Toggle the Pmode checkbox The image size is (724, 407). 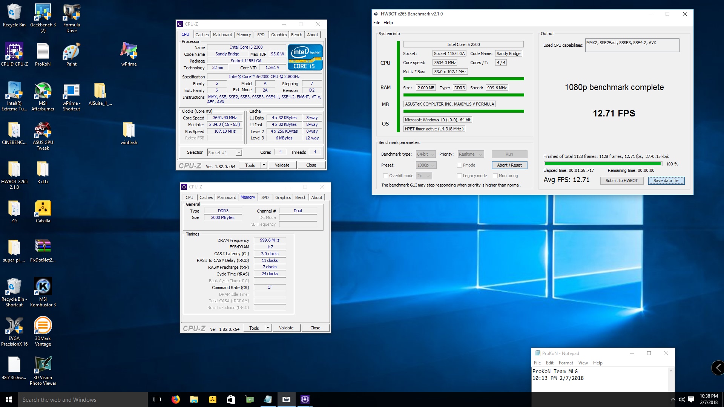tap(459, 165)
